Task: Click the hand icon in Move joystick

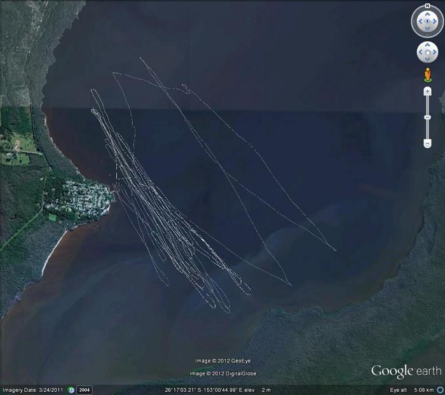Action: pyautogui.click(x=427, y=52)
